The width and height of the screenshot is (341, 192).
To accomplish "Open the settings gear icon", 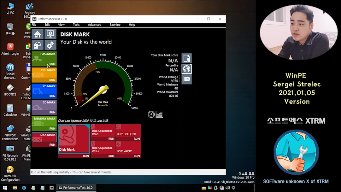I will tap(50, 45).
